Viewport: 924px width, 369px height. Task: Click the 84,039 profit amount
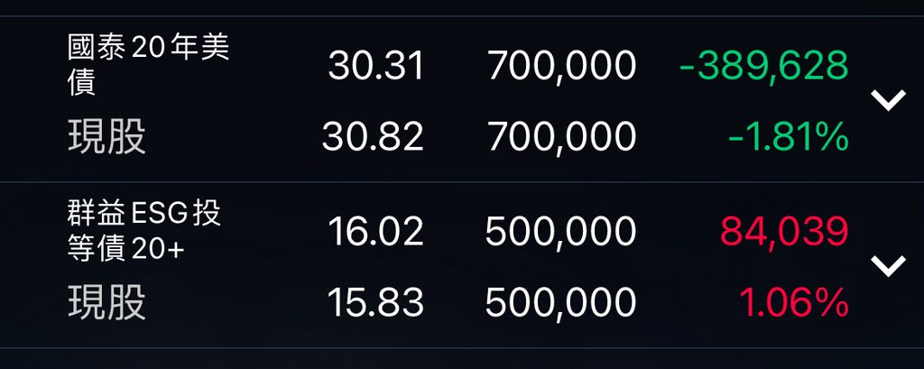tap(783, 232)
